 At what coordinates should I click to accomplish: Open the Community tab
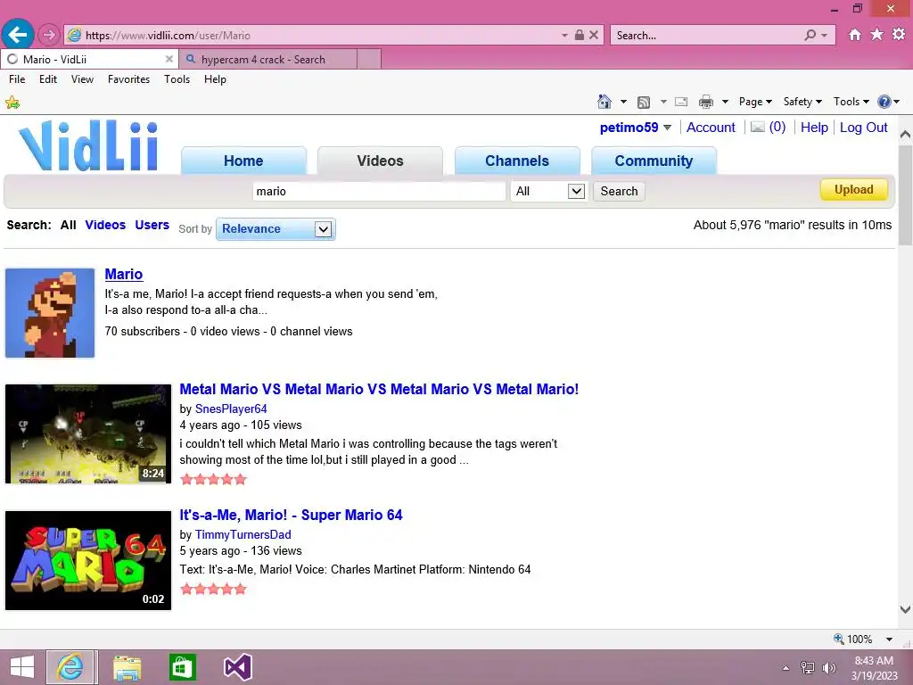(x=654, y=161)
